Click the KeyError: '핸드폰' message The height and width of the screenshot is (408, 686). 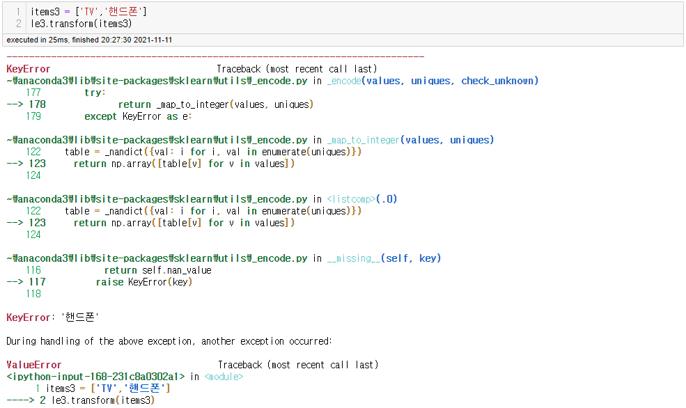52,317
